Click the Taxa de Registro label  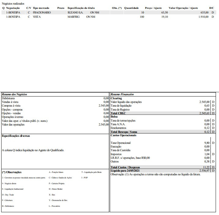coord(120,110)
